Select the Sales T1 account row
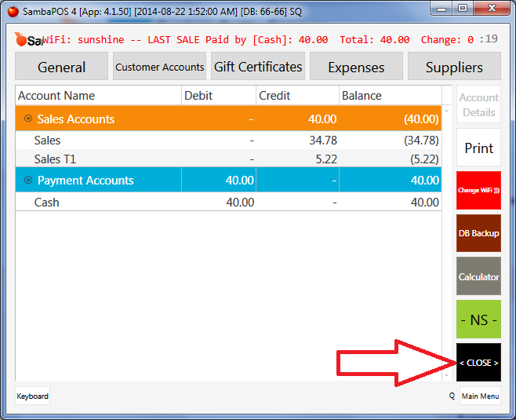This screenshot has width=516, height=420. 228,159
